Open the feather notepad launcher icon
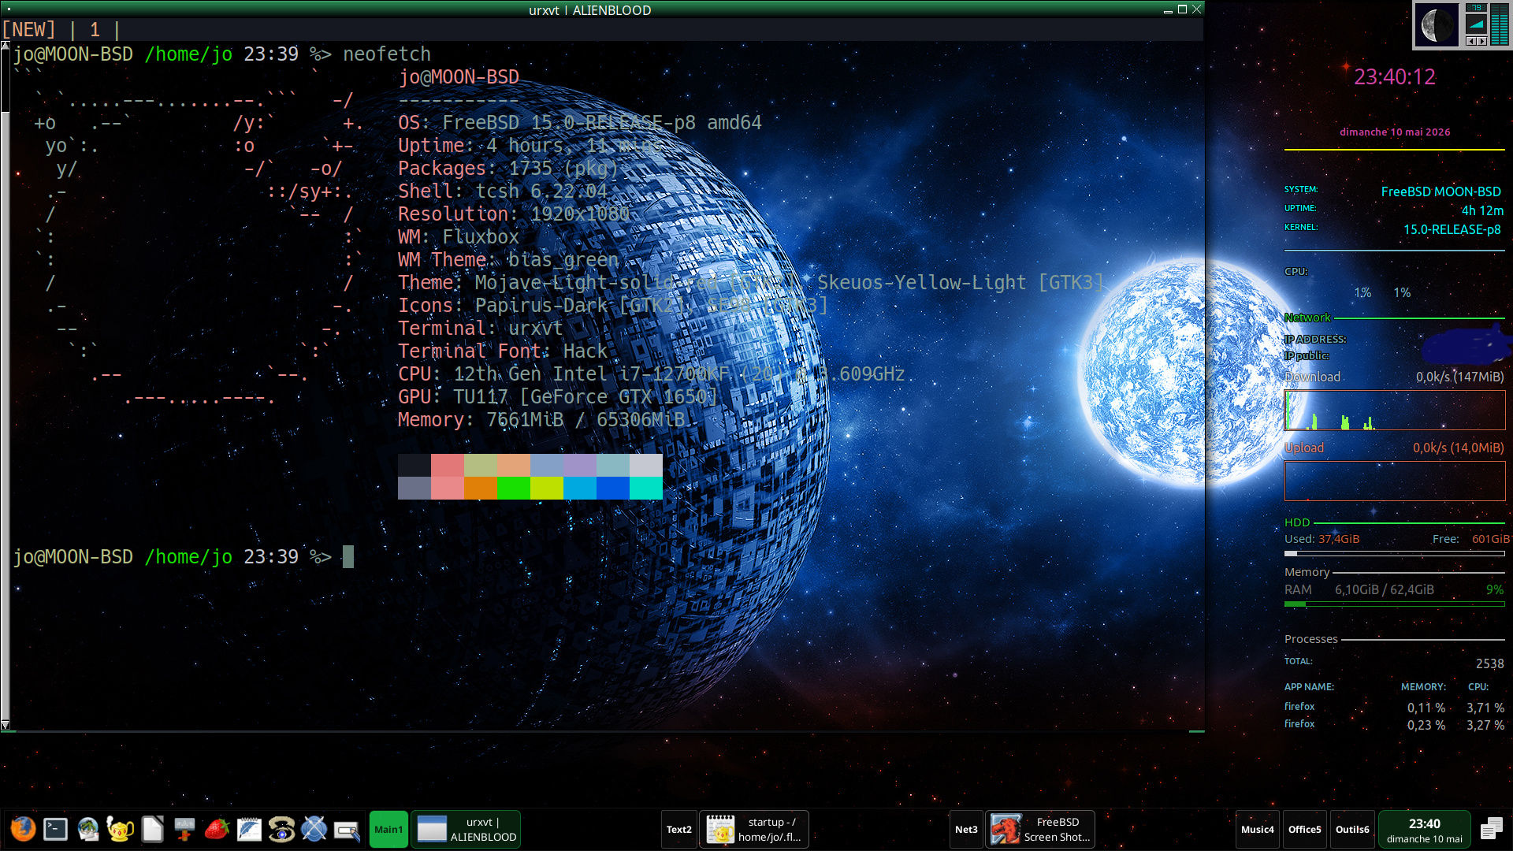 [249, 829]
